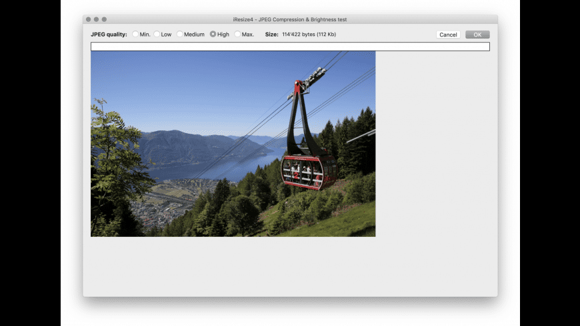580x326 pixels.
Task: Minimize the window with the middle title-bar dot
Action: 96,19
